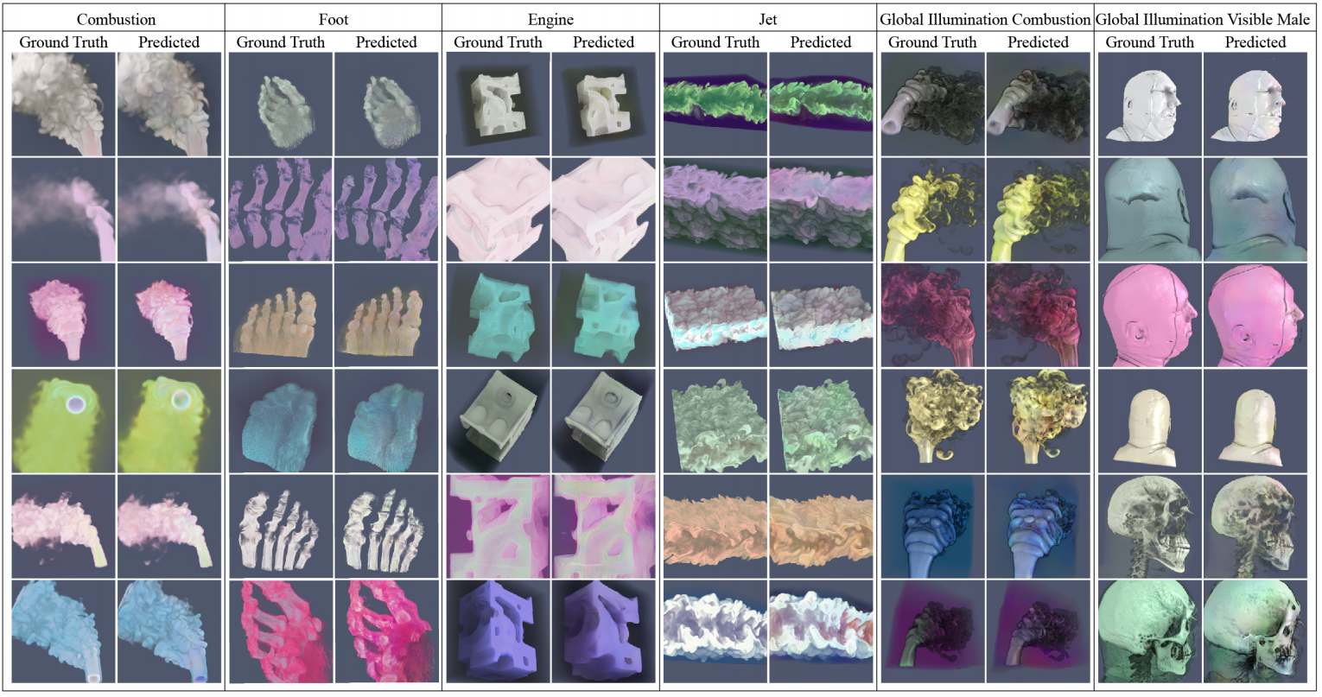This screenshot has height=697, width=1322.
Task: Select yellow illumination combustion ground truth image
Action: pos(933,209)
